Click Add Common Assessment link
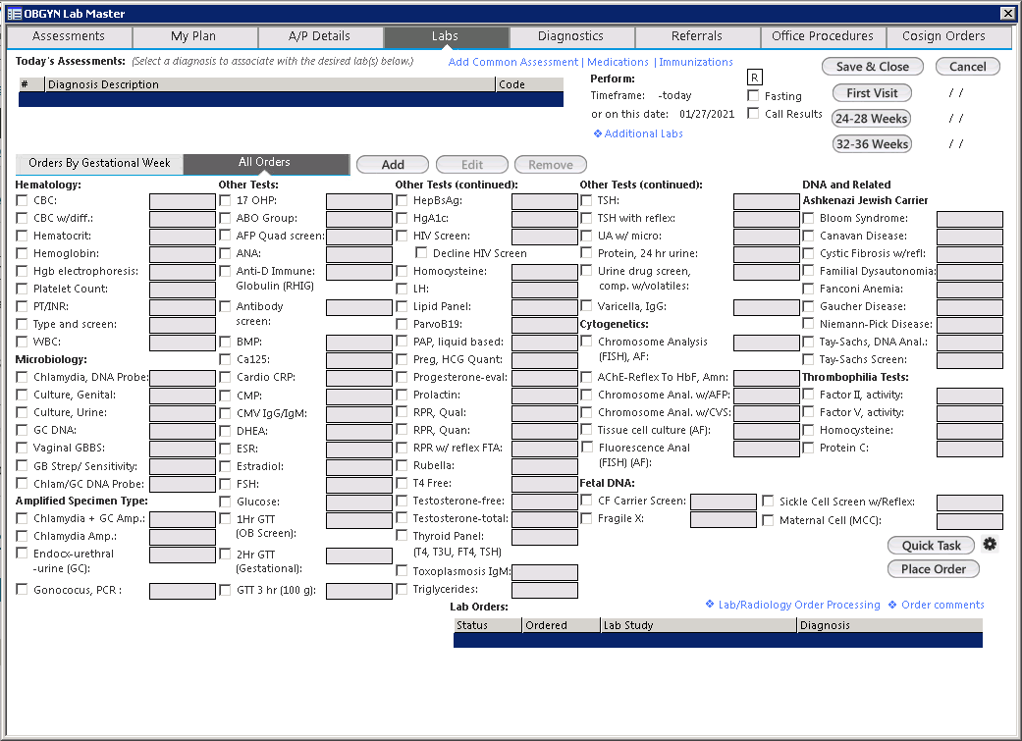Screen dimensions: 1022x741 512,62
